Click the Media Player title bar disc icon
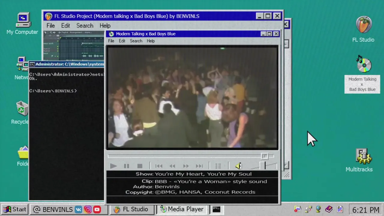Viewport: 384px width, 216px height. point(111,34)
